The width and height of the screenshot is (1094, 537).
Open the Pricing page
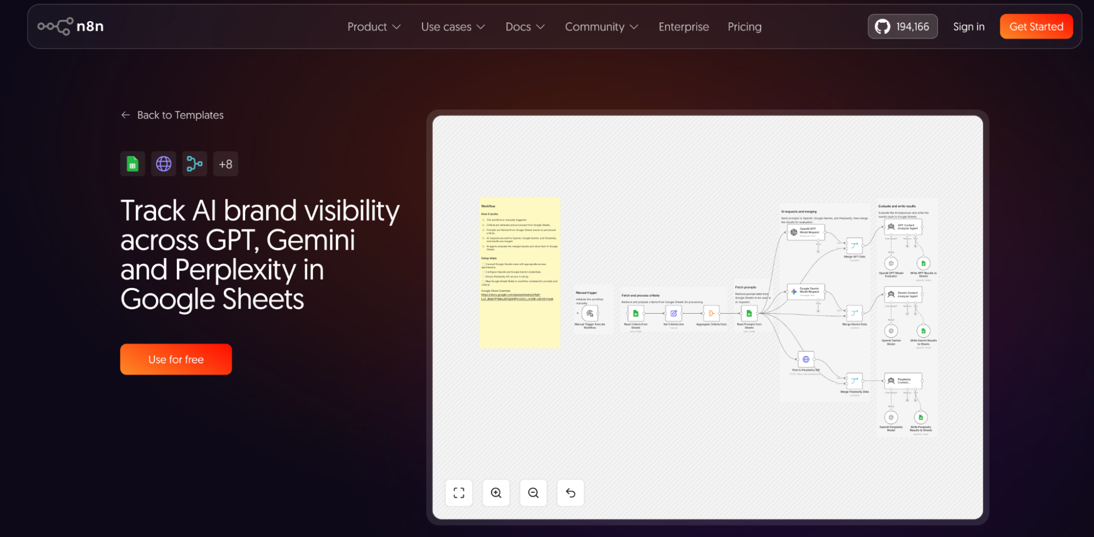[x=744, y=27]
